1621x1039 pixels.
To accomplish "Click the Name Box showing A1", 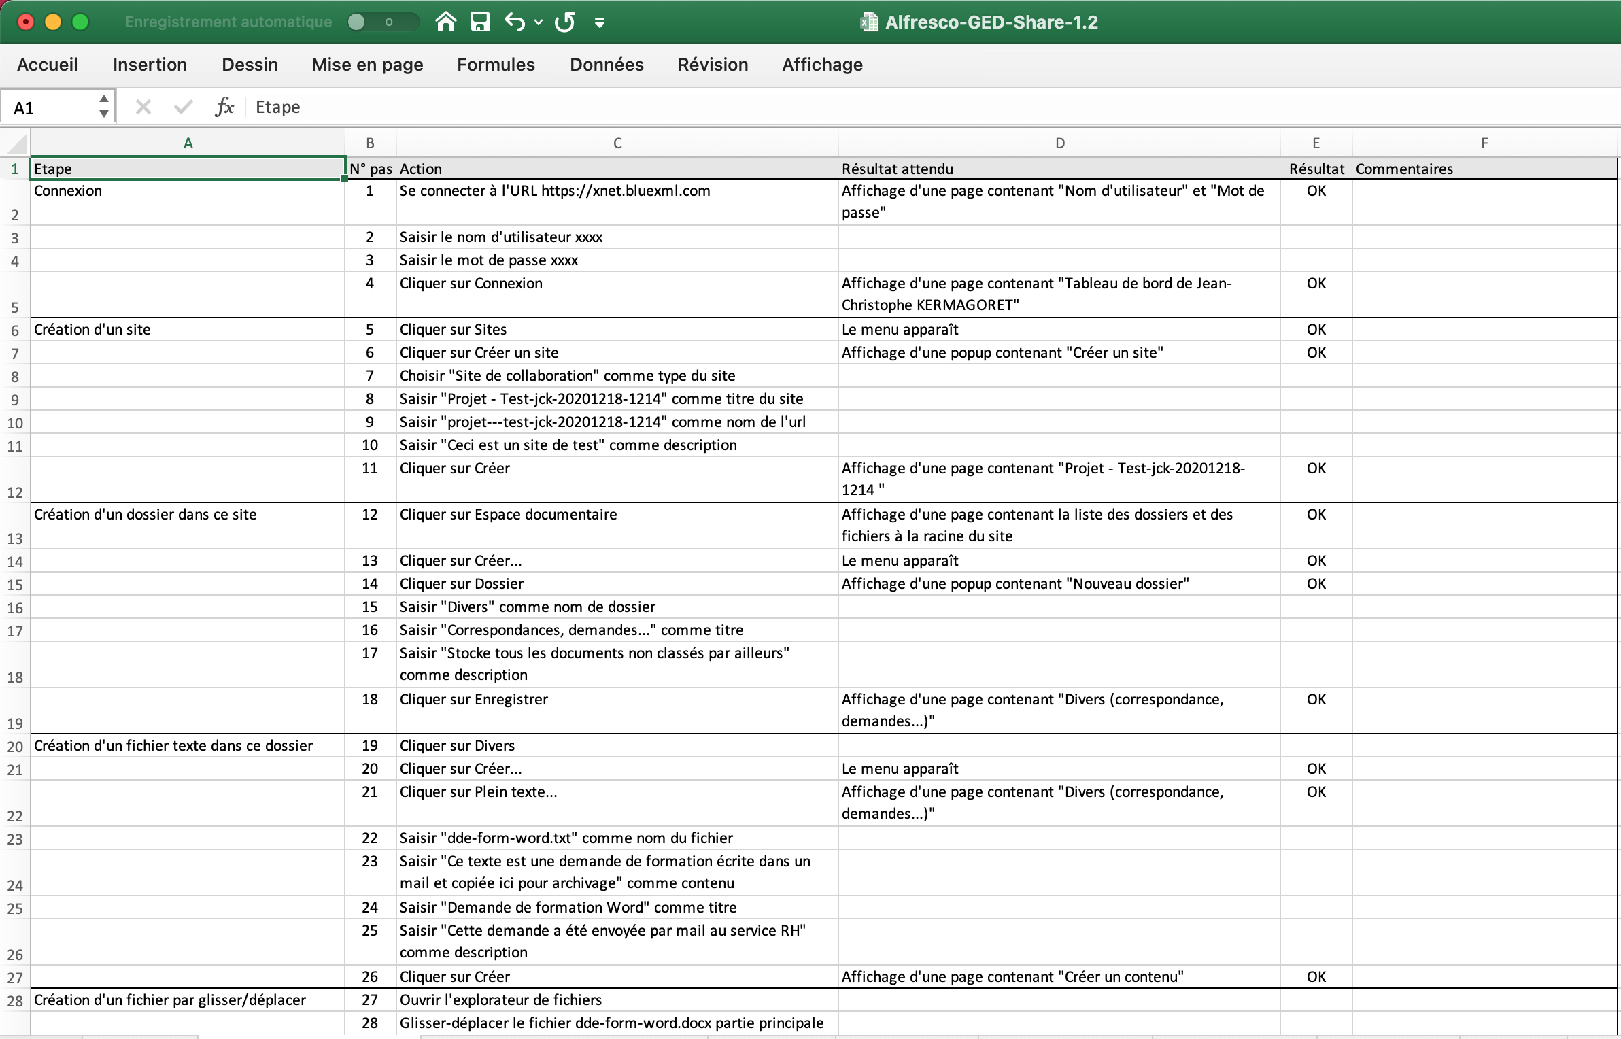I will tap(48, 107).
